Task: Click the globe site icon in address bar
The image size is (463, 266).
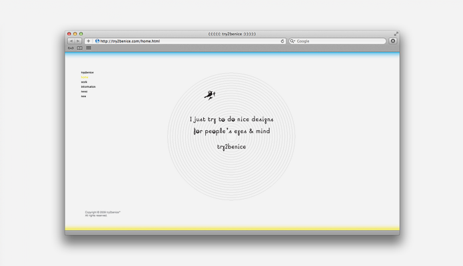Action: (97, 41)
